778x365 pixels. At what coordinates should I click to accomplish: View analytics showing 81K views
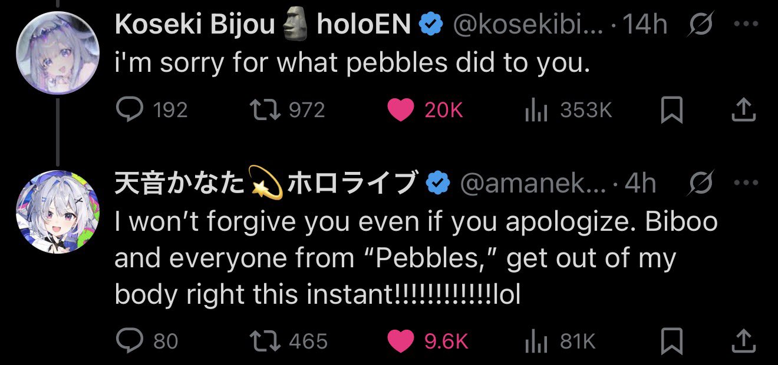click(536, 340)
